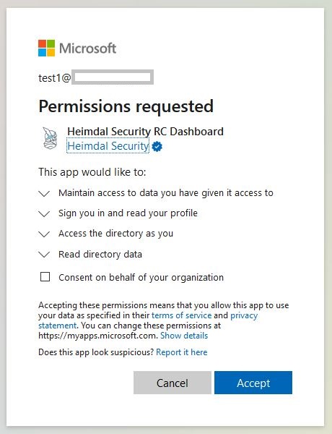332x434 pixels.
Task: Click the Heimdal Security app logo
Action: [51, 138]
